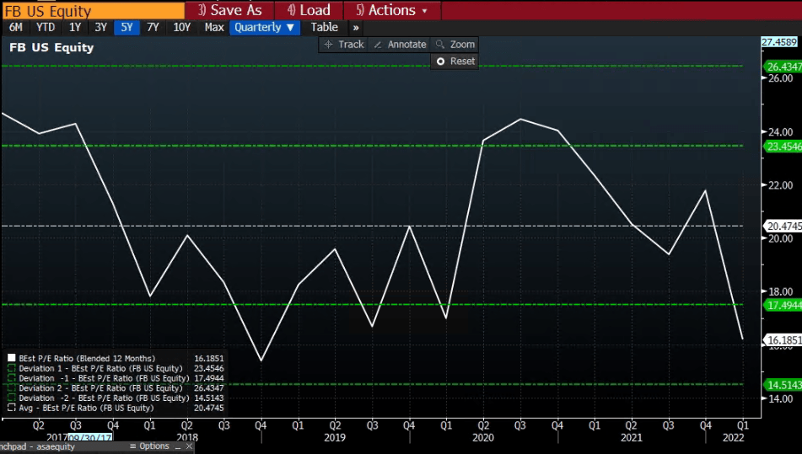This screenshot has width=802, height=454.
Task: Click the double-arrow more options icon
Action: tap(356, 27)
